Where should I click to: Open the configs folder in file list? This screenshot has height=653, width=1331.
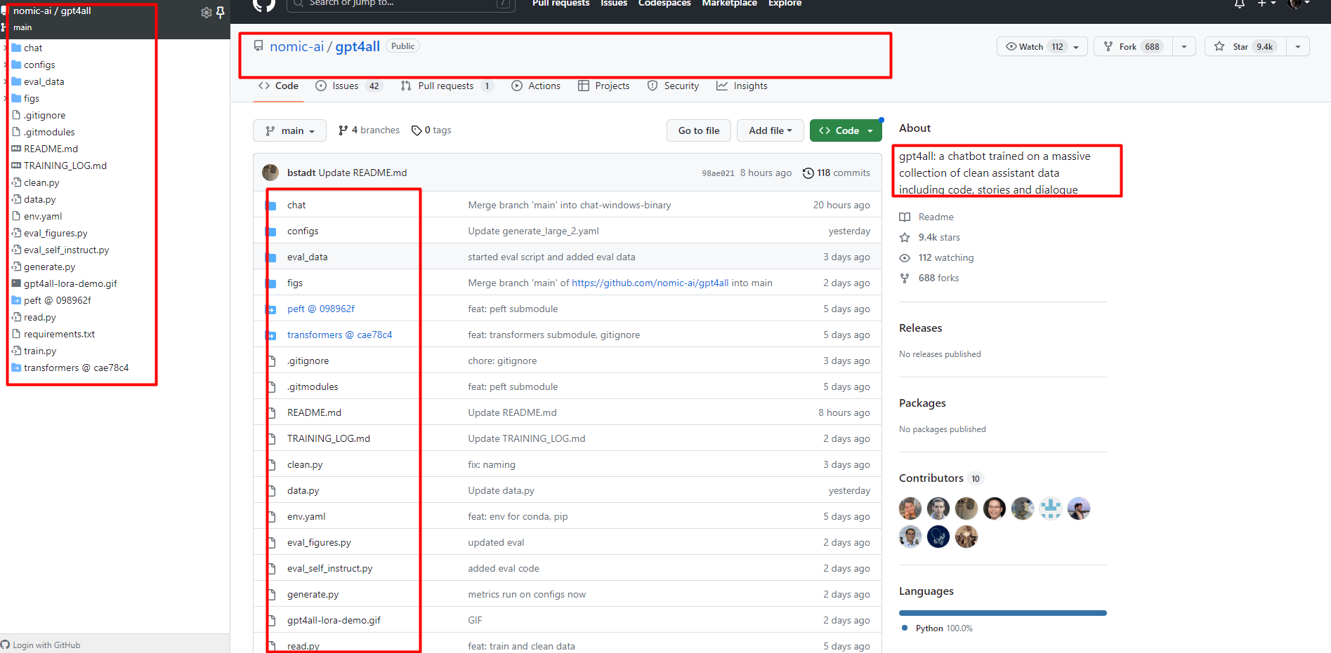[x=303, y=231]
